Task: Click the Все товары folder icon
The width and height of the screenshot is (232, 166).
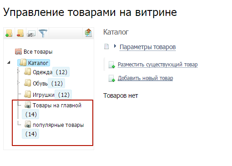Action: (18, 51)
